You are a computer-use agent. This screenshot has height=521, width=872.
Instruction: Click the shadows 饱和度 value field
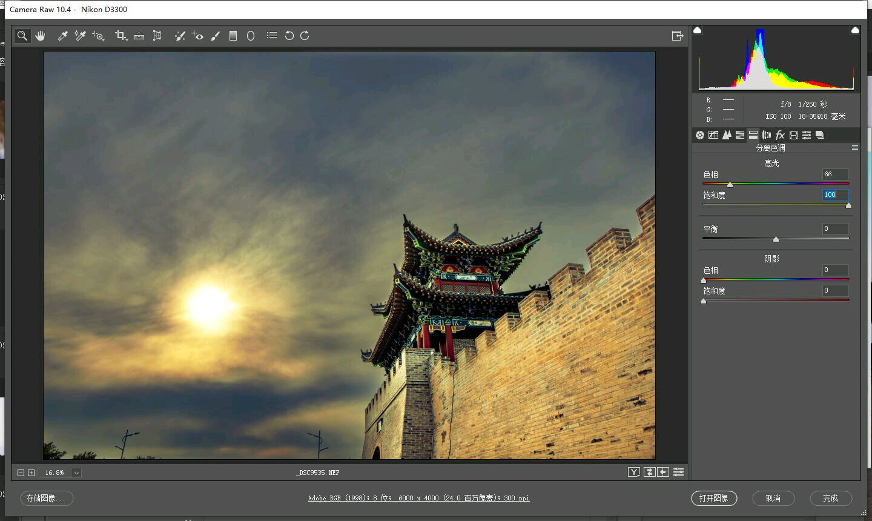(x=835, y=291)
